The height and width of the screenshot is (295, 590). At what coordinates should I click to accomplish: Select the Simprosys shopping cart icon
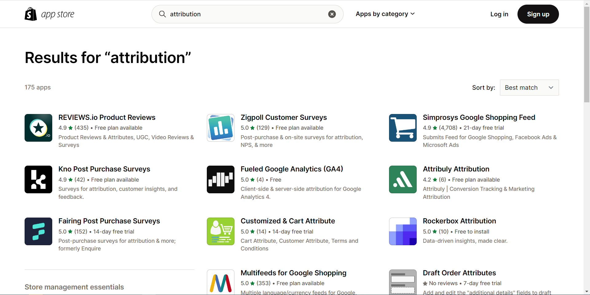(403, 128)
